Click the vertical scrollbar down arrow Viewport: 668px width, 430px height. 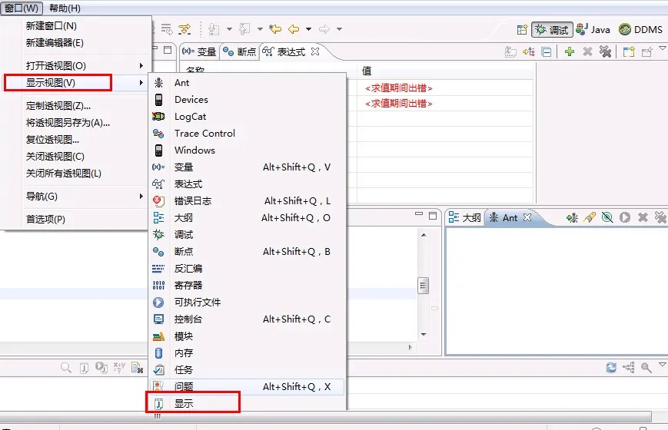click(x=424, y=335)
